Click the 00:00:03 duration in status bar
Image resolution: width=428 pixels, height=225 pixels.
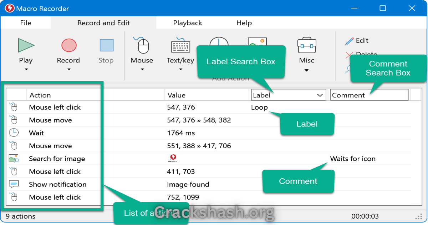[x=365, y=216]
